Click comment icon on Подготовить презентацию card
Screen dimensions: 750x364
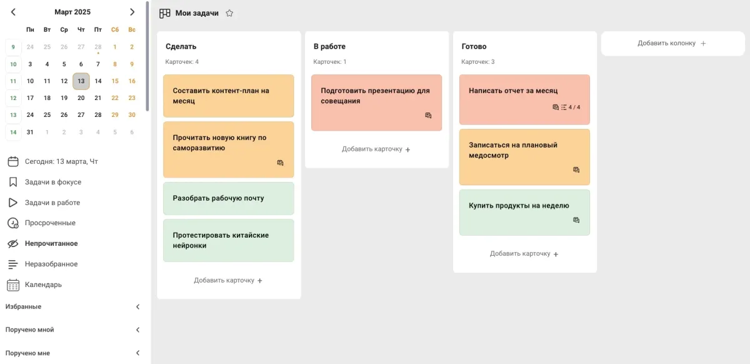[428, 116]
